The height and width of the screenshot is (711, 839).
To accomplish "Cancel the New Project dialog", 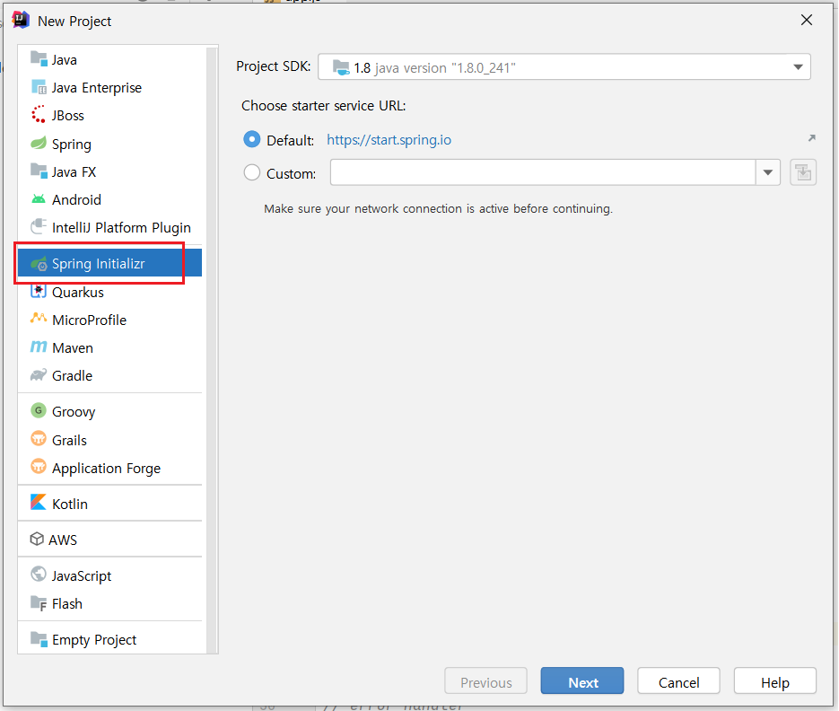I will pos(678,681).
